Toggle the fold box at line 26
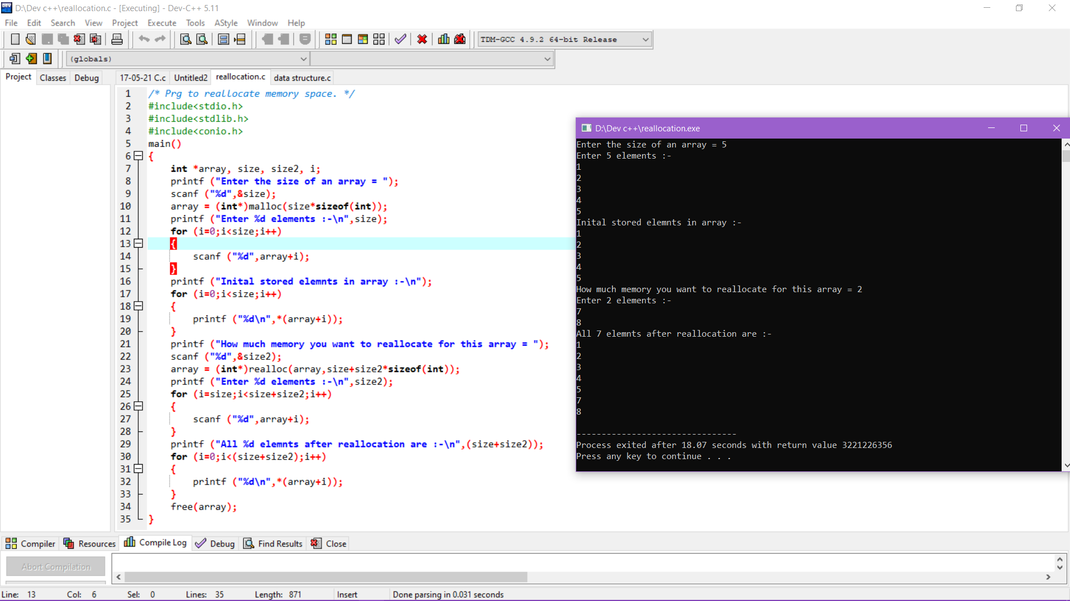Image resolution: width=1070 pixels, height=601 pixels. (x=138, y=406)
